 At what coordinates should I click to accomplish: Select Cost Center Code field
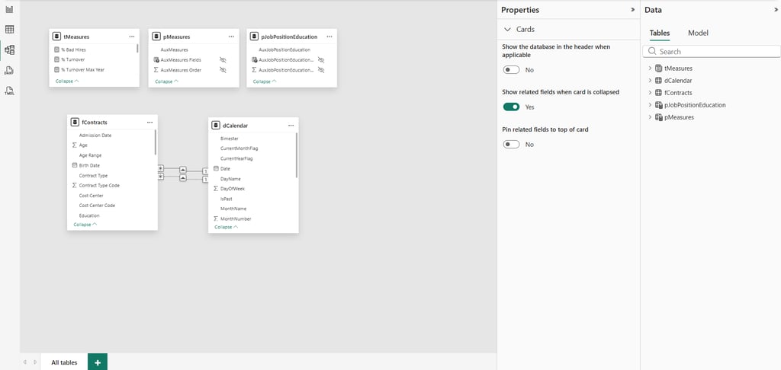(x=97, y=205)
